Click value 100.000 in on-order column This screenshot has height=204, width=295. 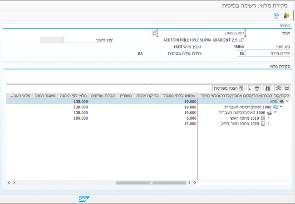pyautogui.click(x=81, y=118)
